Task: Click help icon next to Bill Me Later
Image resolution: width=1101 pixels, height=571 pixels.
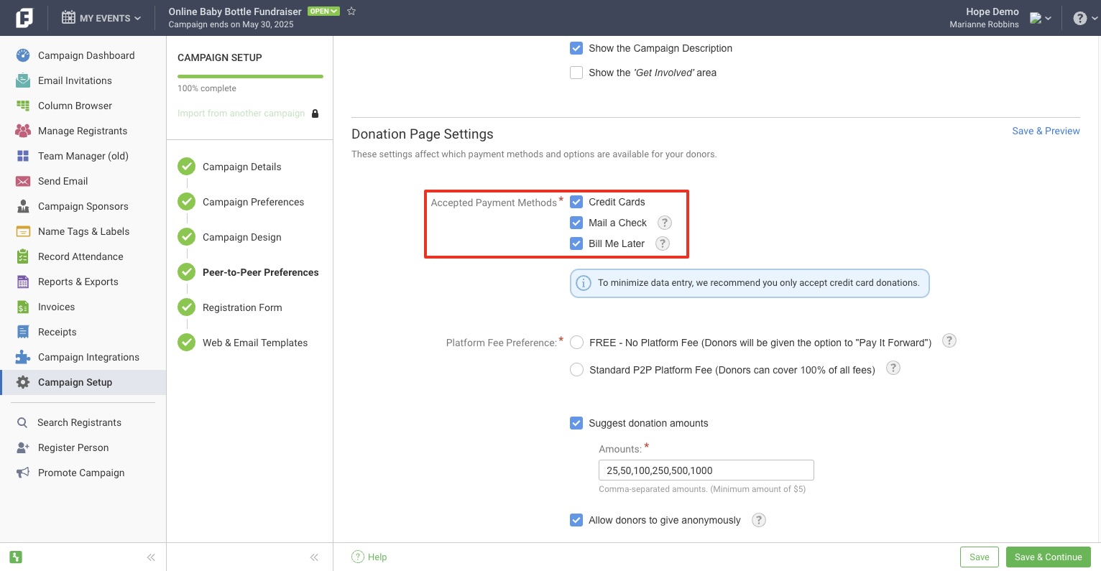Action: tap(663, 243)
